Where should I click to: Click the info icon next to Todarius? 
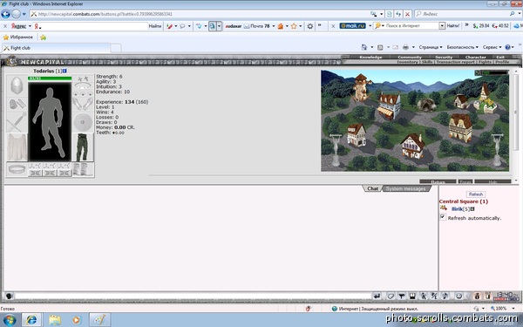pos(65,71)
